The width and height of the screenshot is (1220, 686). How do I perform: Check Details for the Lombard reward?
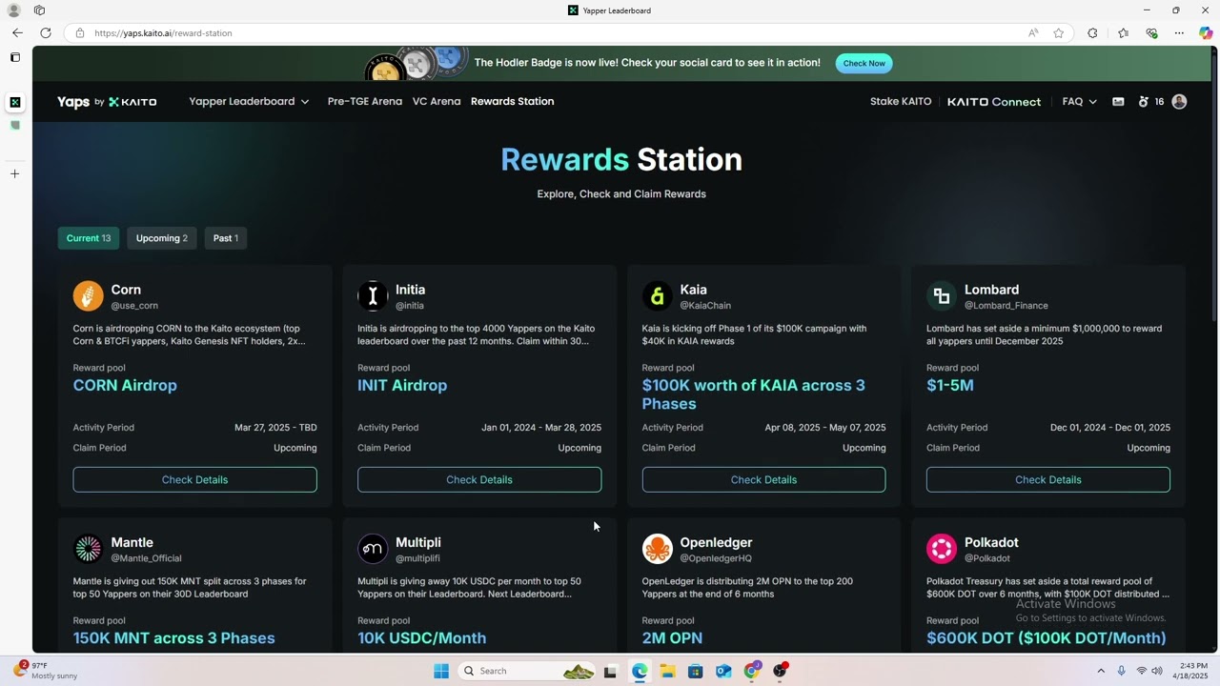tap(1048, 479)
